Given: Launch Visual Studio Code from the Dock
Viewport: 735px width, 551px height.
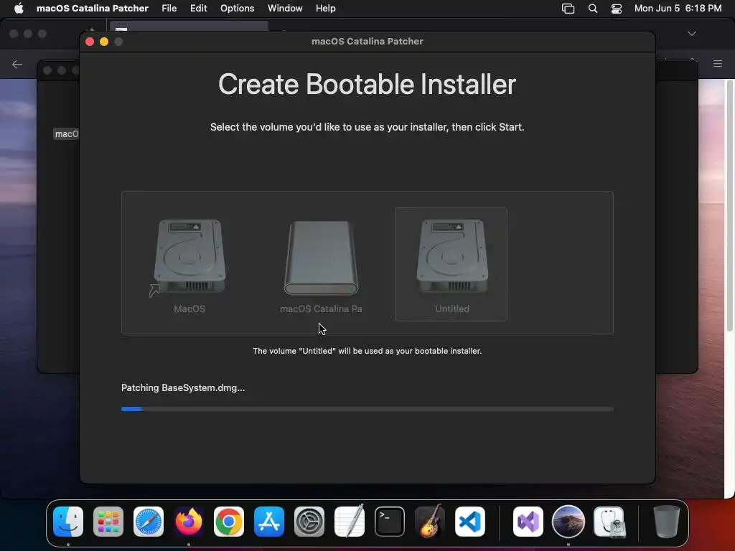Looking at the screenshot, I should 469,522.
